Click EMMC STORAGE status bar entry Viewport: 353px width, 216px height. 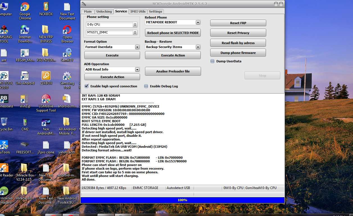pyautogui.click(x=146, y=188)
